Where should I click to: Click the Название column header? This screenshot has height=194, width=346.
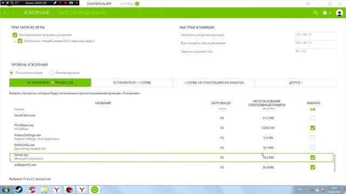tap(103, 103)
